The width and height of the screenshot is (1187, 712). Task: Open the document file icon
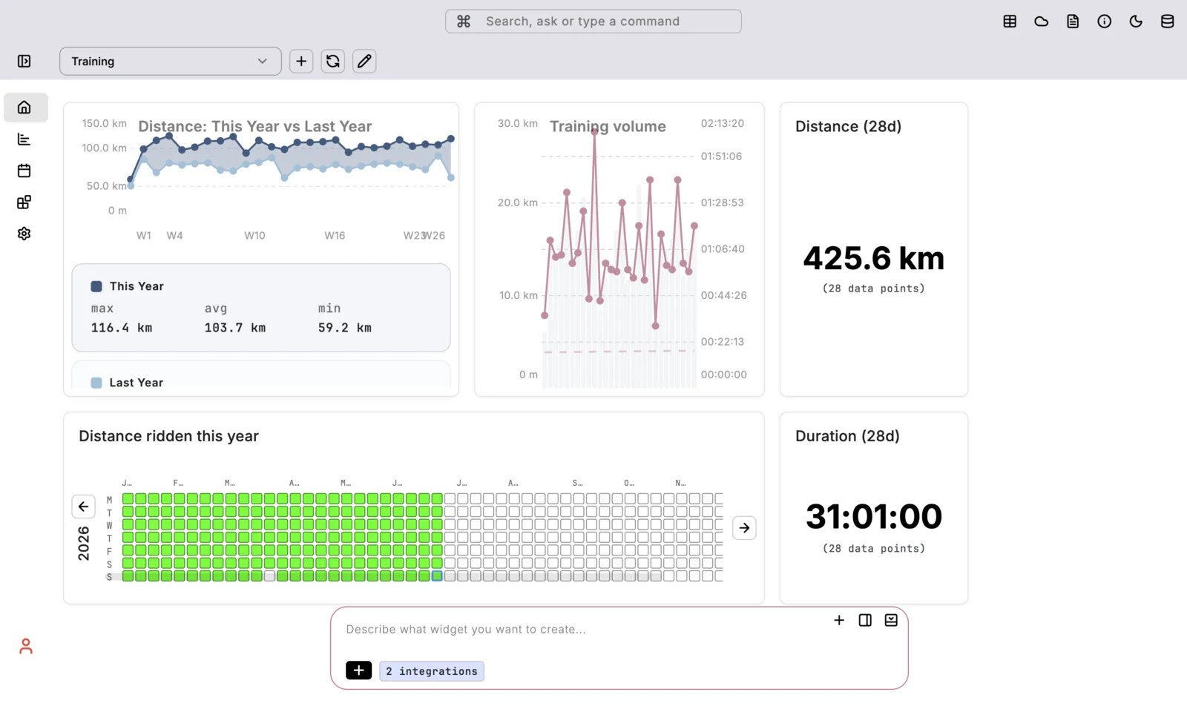pos(1073,22)
